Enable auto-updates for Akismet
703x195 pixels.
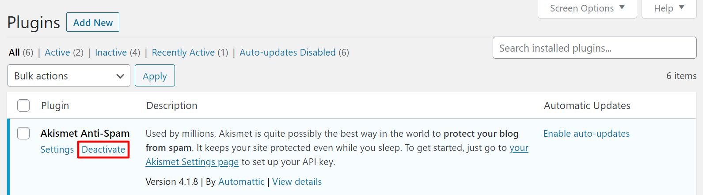point(586,134)
